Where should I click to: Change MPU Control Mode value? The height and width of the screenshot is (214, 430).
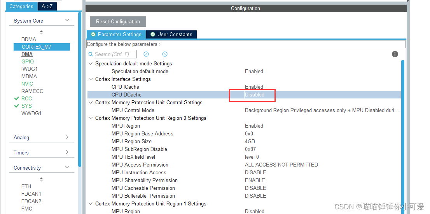click(322, 110)
